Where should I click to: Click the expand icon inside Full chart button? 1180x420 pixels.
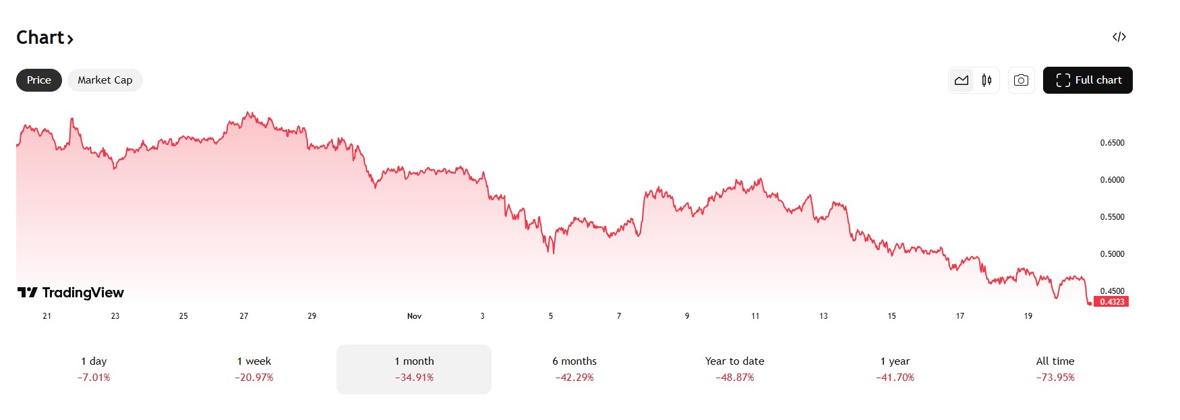point(1064,80)
